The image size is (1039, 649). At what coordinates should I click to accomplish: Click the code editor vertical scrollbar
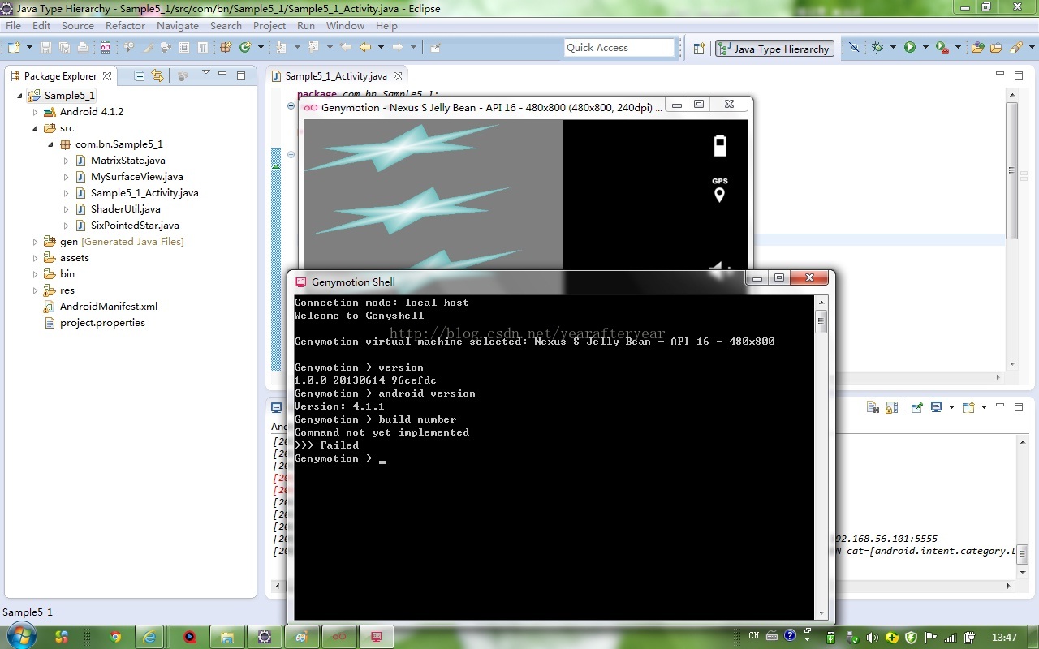coord(1011,230)
